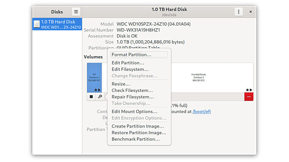Screen dimensions: 289x162
Task: Click the red delete partition minus button
Action: click(249, 97)
